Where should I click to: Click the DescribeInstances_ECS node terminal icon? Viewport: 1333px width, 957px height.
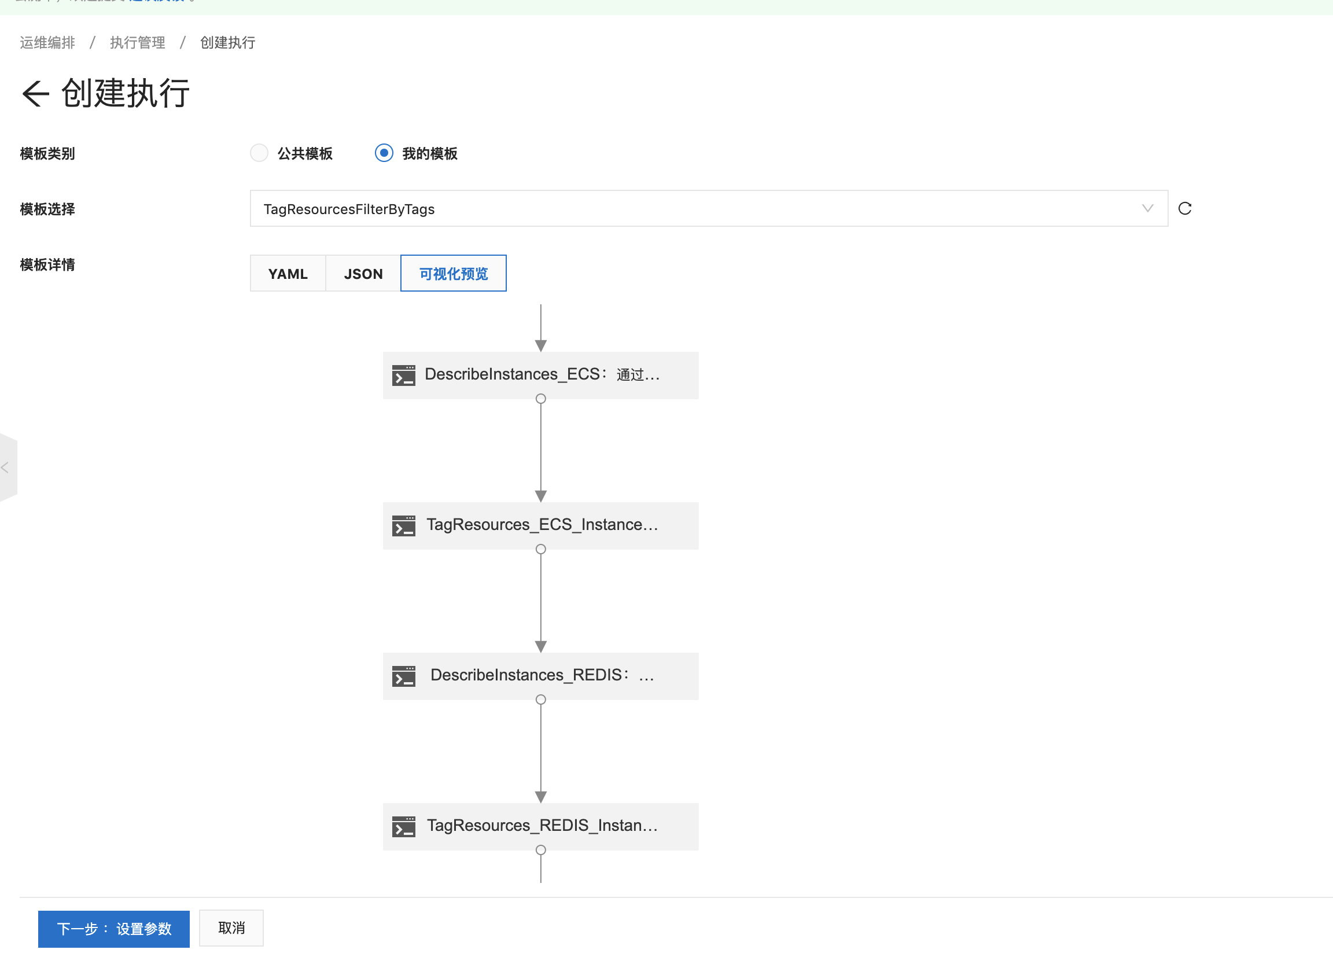click(404, 375)
